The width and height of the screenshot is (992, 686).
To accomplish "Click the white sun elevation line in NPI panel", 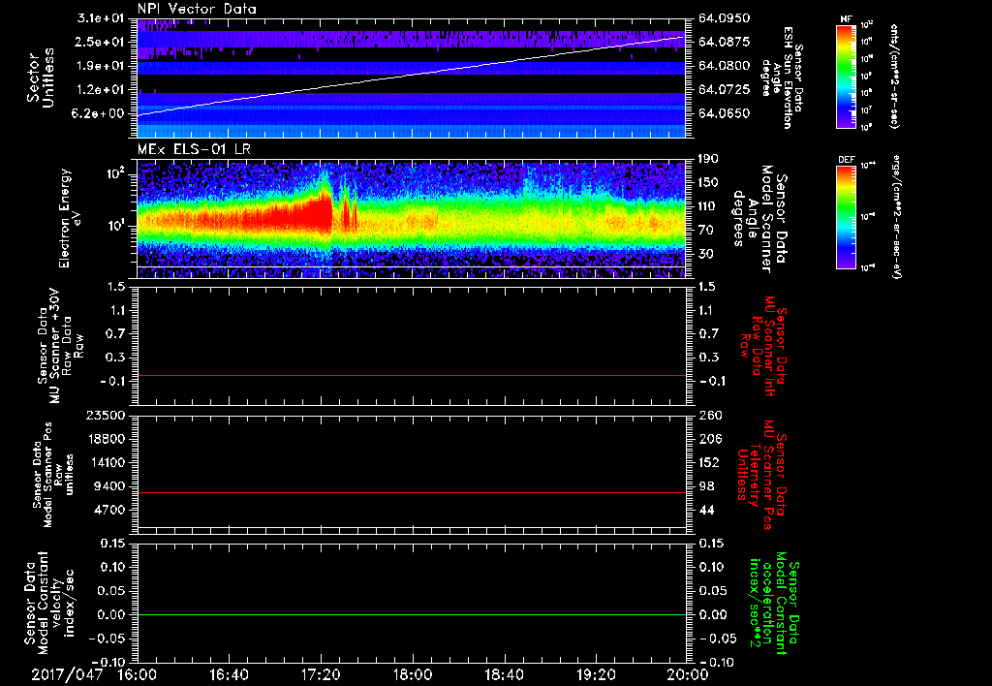I will tap(411, 76).
